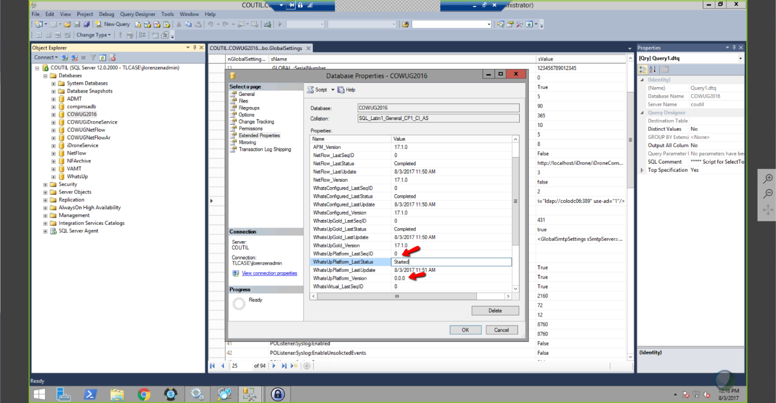Viewport: 776px width, 403px height.
Task: Click the Save icon in the toolbar
Action: (x=77, y=24)
